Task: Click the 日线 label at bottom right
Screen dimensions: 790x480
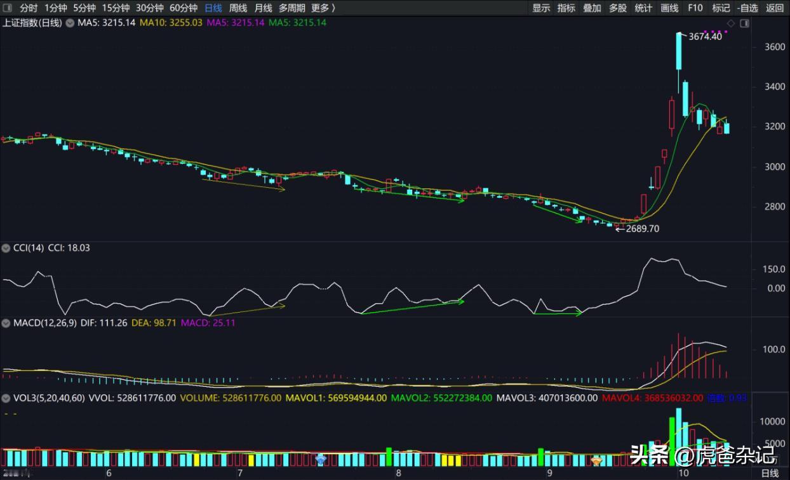Action: click(x=770, y=473)
